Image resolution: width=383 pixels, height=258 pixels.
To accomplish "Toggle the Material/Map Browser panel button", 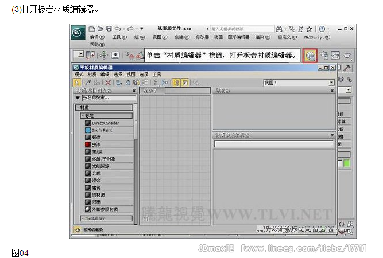I will 176,83.
